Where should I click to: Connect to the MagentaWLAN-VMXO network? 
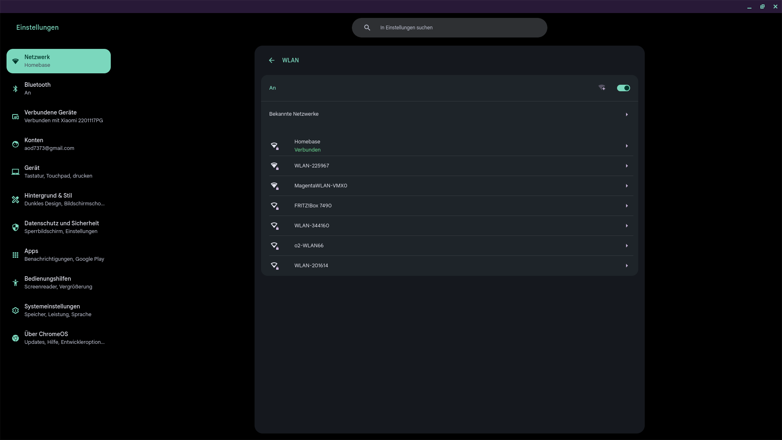coord(321,186)
